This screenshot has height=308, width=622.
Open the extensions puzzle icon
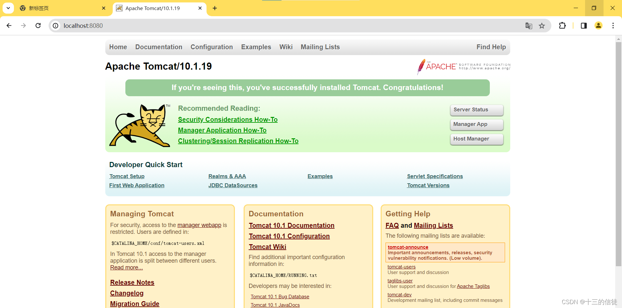pyautogui.click(x=562, y=26)
